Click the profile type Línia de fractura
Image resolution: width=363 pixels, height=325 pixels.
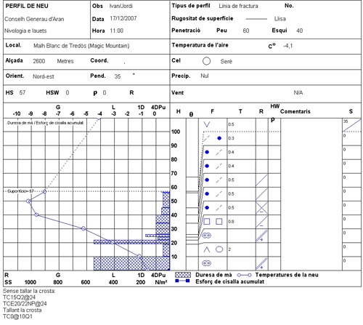[238, 6]
